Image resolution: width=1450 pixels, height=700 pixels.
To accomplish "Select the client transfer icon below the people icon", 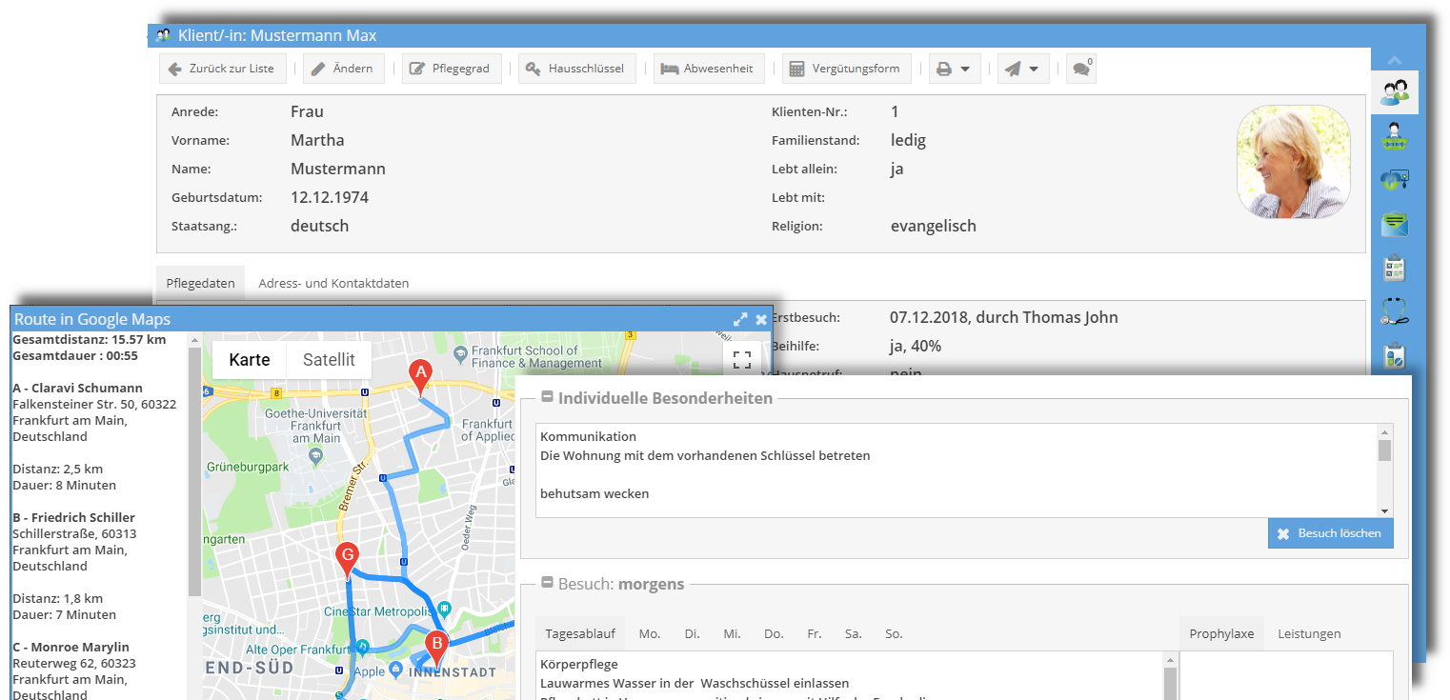I will pos(1393,135).
